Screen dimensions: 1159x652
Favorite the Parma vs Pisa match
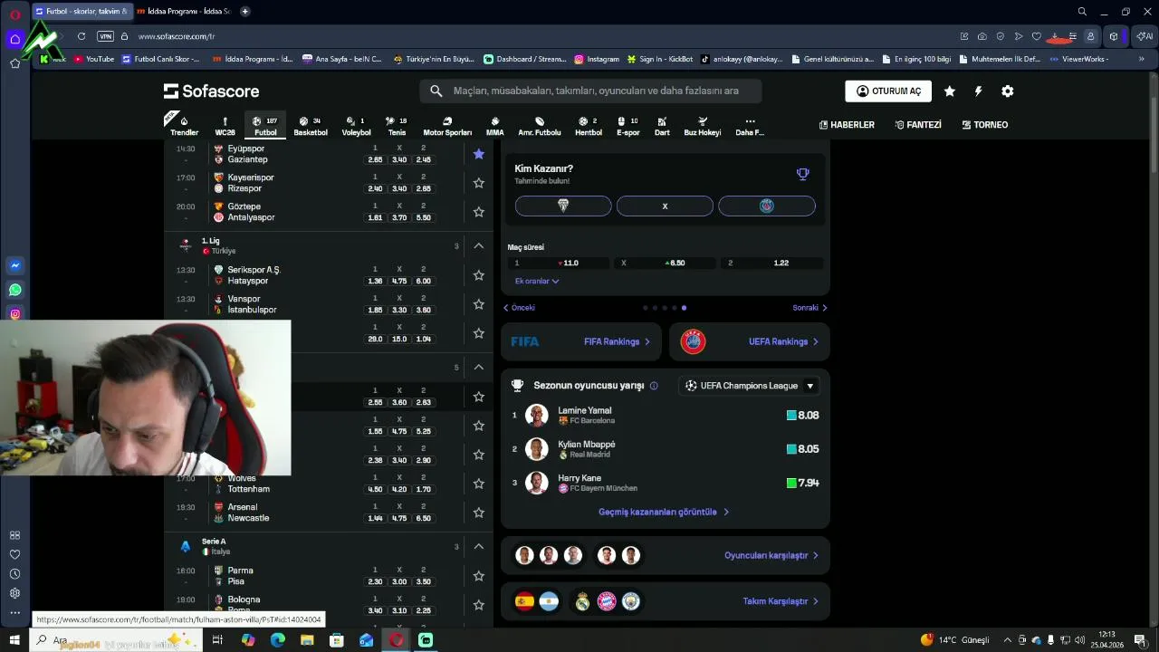click(478, 576)
